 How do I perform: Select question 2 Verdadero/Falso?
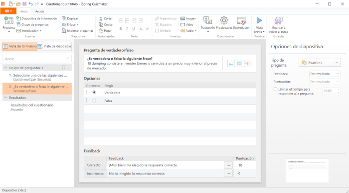click(x=37, y=89)
